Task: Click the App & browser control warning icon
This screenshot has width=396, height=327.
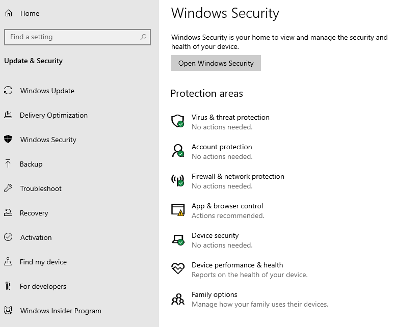Action: pos(178,210)
